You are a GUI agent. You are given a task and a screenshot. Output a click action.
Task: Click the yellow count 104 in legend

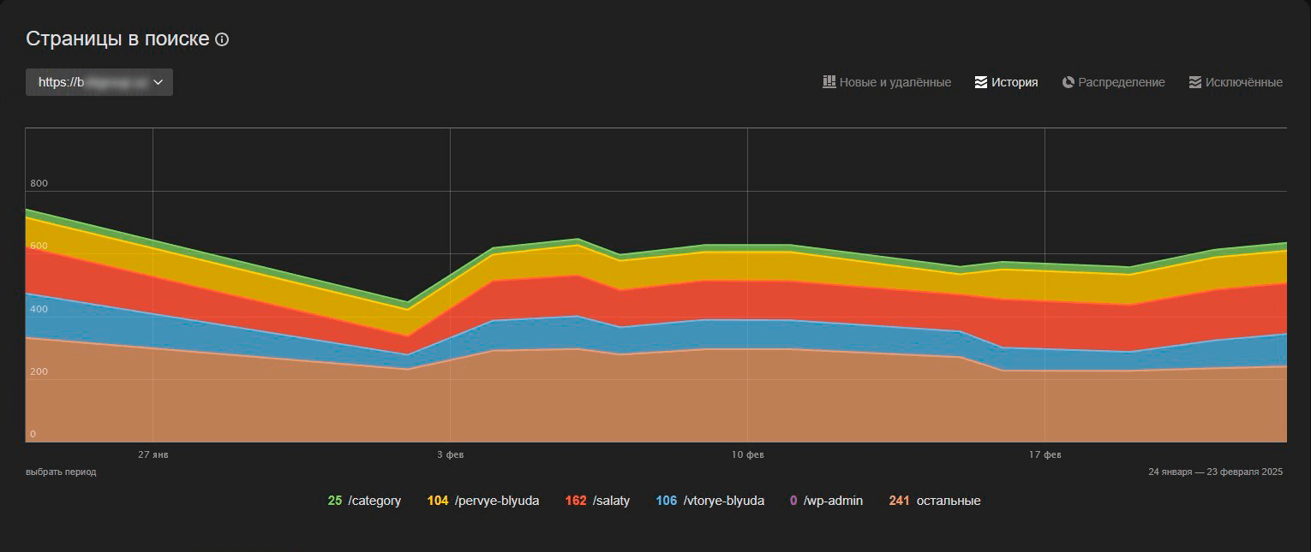point(438,501)
